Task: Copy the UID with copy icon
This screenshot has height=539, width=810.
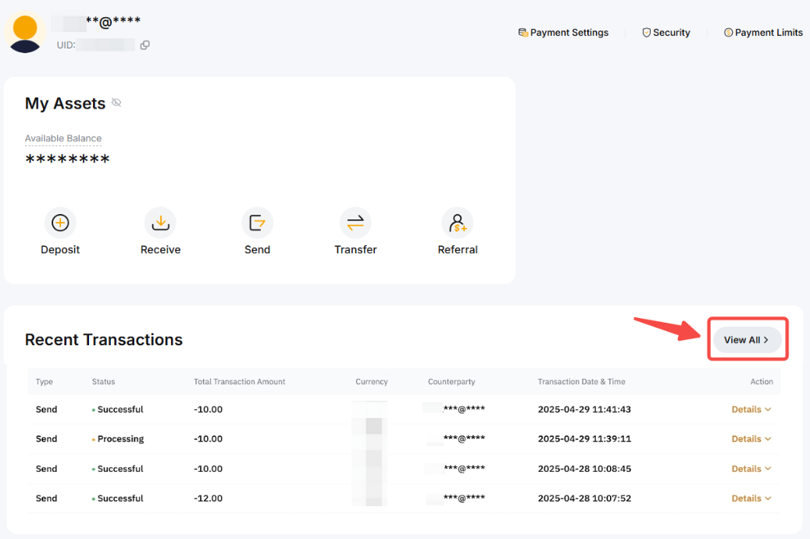Action: pos(145,45)
